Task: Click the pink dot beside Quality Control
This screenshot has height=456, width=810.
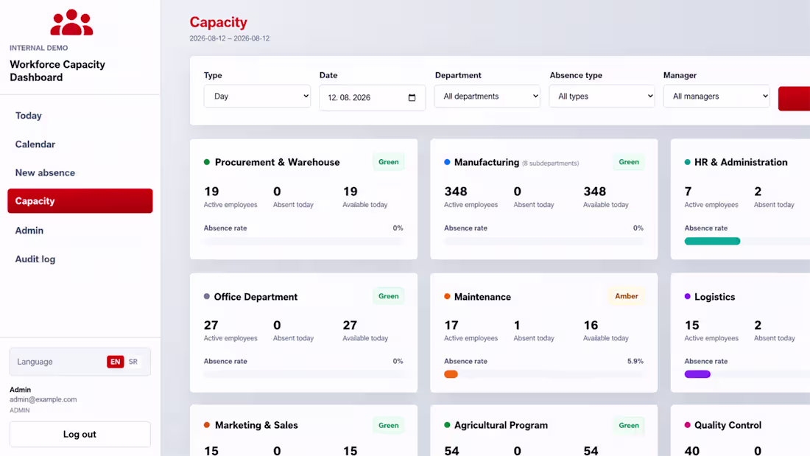Action: coord(687,425)
